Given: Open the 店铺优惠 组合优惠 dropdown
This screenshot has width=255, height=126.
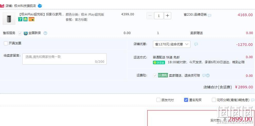Looking at the screenshot, I should (171, 44).
